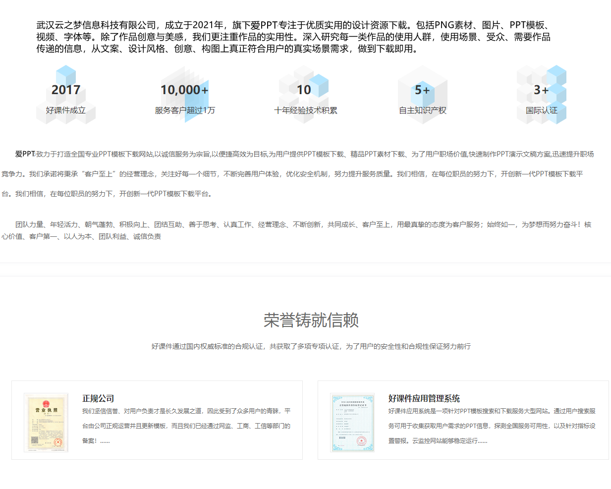
Task: Click the 3+ 国际认证 cube graphic
Action: tap(542, 94)
